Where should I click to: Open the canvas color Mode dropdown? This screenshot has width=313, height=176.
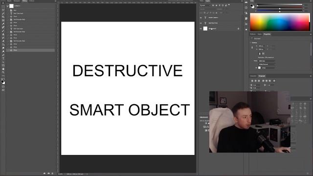[267, 61]
